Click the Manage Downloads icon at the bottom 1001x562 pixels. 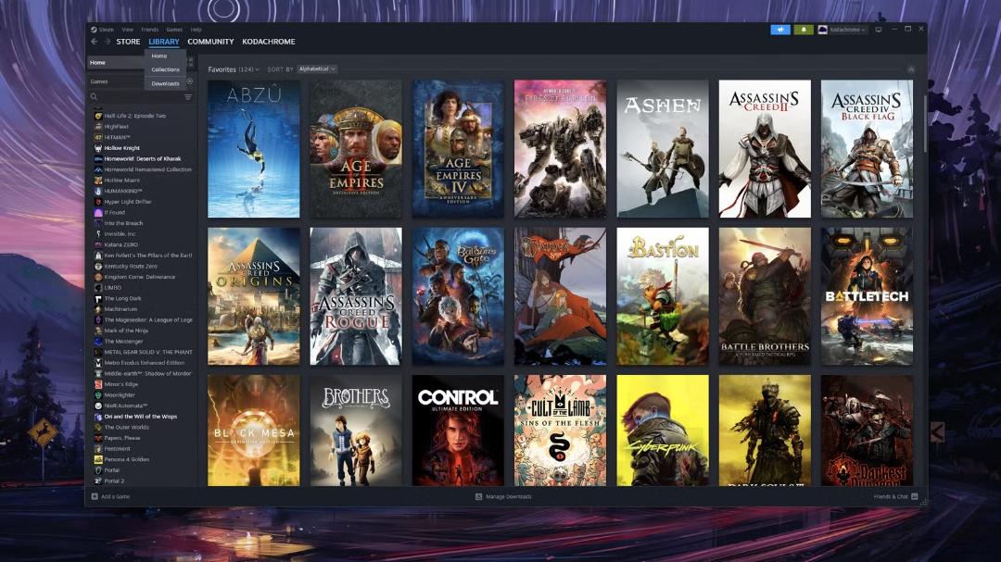pos(478,496)
